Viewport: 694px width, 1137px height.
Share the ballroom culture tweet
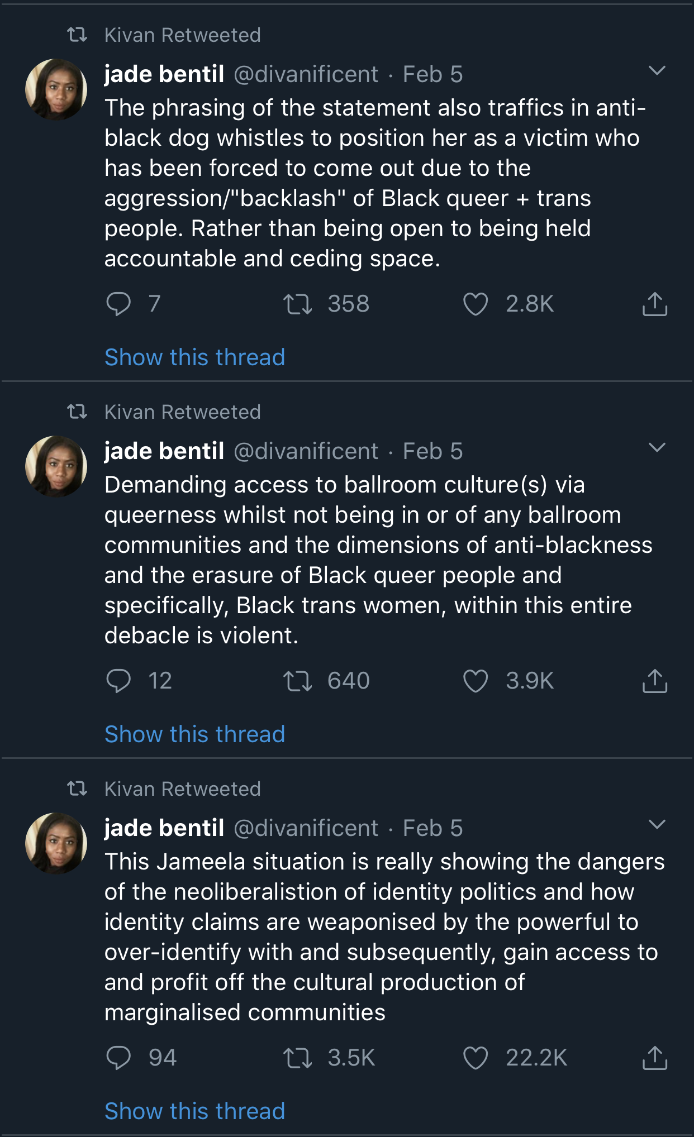click(655, 681)
